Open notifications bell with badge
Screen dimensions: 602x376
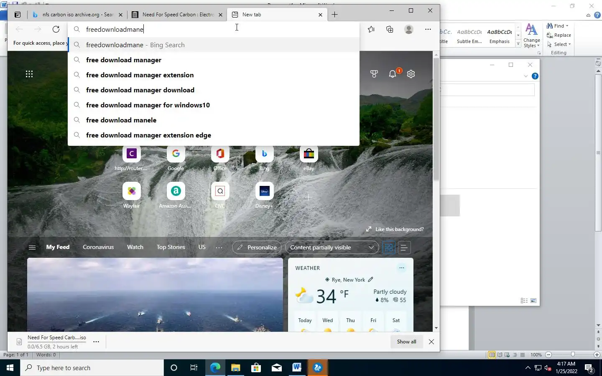(393, 74)
